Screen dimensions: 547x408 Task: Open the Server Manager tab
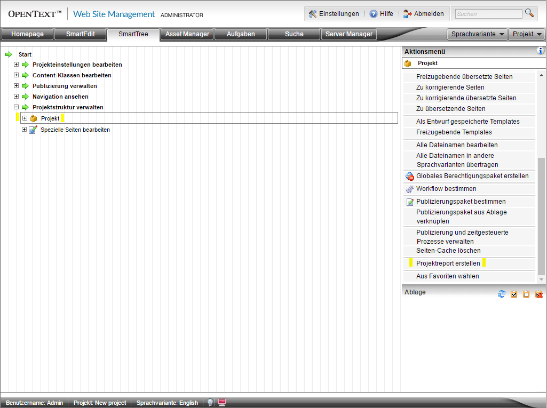pyautogui.click(x=349, y=34)
